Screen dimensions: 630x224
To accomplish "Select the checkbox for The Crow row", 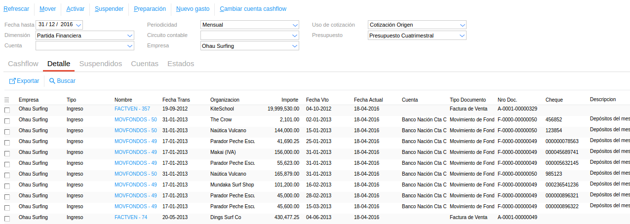I will click(x=7, y=121).
